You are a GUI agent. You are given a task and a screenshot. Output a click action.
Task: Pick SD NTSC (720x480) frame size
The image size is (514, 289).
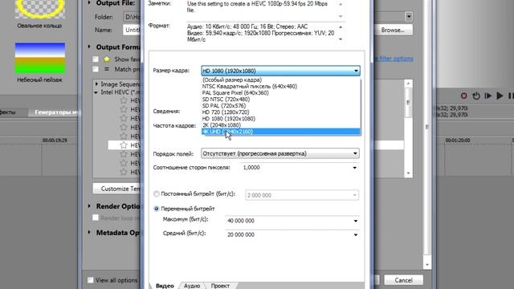click(x=281, y=100)
